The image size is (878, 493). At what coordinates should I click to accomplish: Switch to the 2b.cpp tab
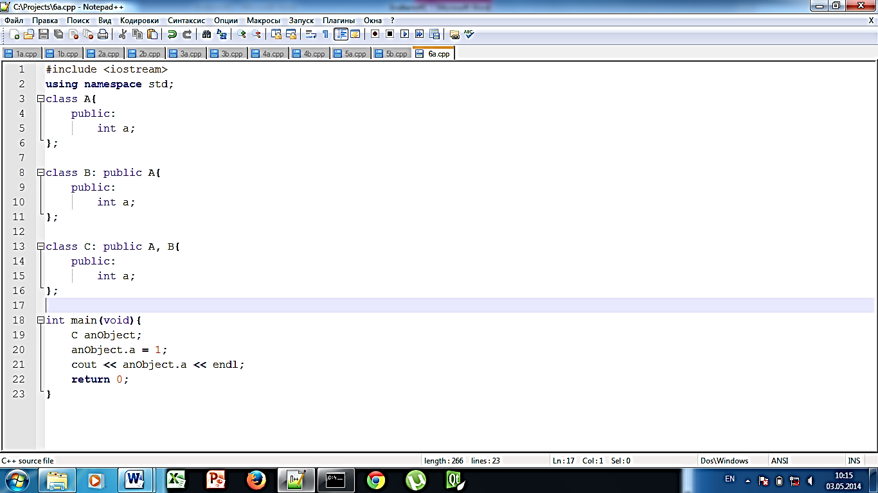(x=145, y=54)
